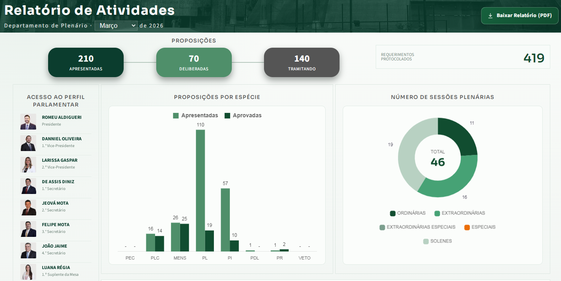This screenshot has height=281, width=561.
Task: Open Danniel Oliveira's profile photo
Action: [28, 143]
